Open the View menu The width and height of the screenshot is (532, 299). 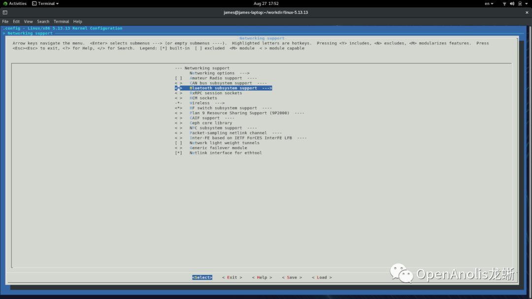(x=28, y=21)
